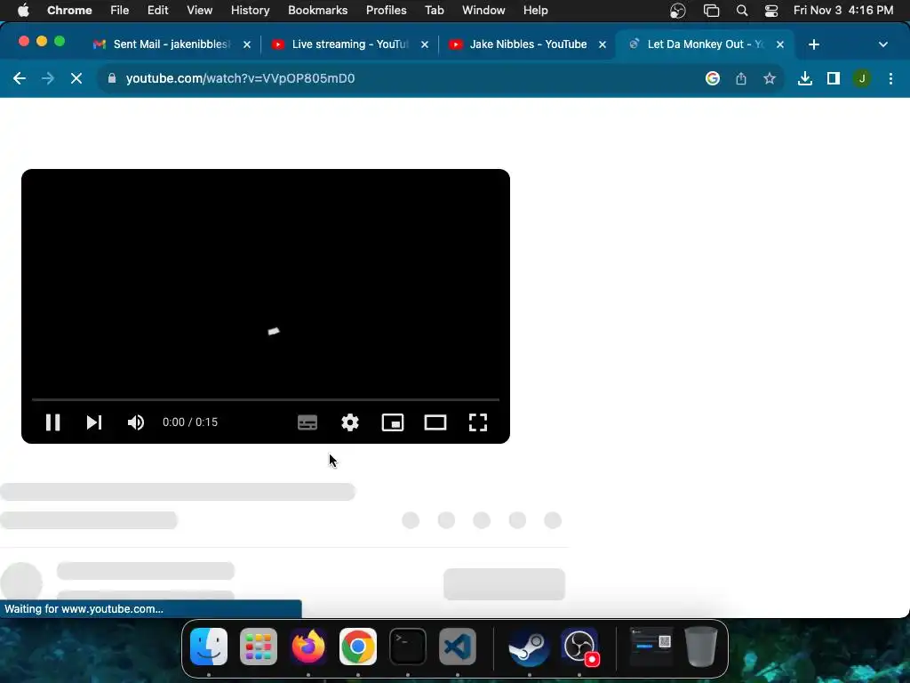910x683 pixels.
Task: Open the Apple menu
Action: click(x=23, y=10)
